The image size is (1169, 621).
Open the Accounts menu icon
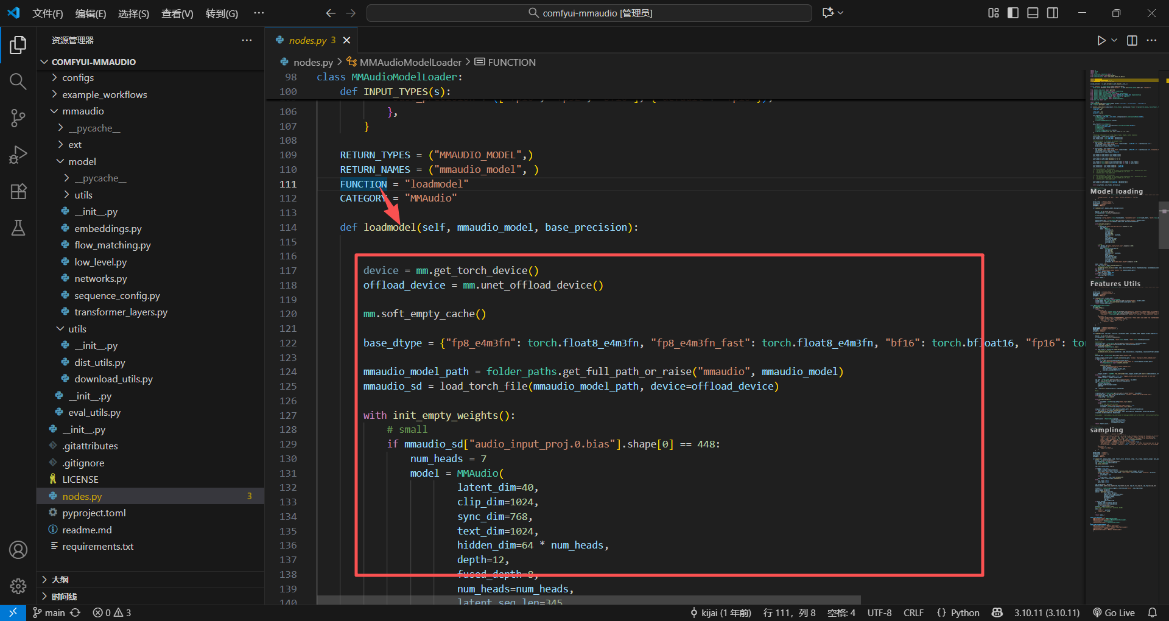pyautogui.click(x=18, y=550)
